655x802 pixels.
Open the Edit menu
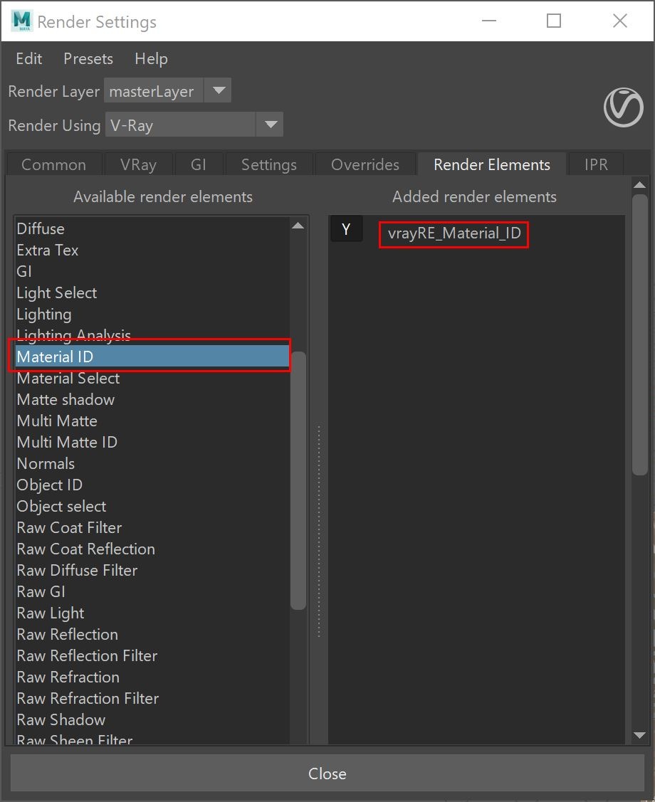point(28,59)
